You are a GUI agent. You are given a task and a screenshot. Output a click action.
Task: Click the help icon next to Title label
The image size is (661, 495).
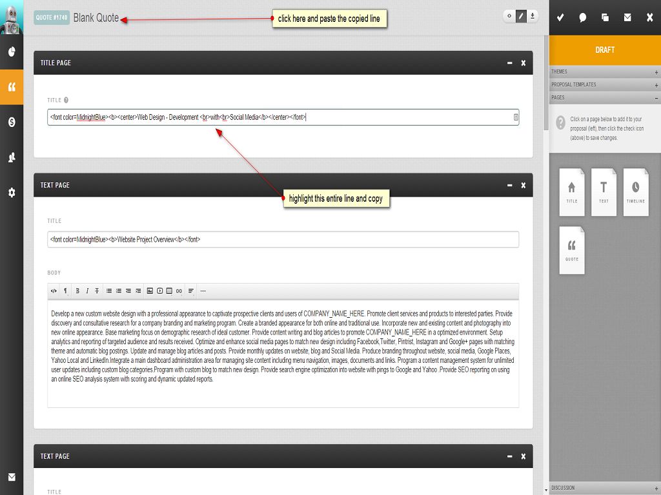pos(66,100)
